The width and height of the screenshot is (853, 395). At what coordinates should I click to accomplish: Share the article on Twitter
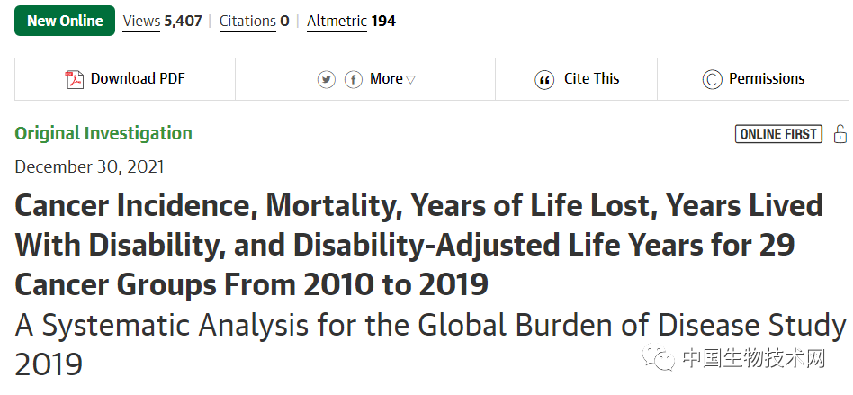(327, 80)
